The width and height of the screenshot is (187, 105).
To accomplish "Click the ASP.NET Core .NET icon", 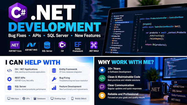I will (x=15, y=45).
